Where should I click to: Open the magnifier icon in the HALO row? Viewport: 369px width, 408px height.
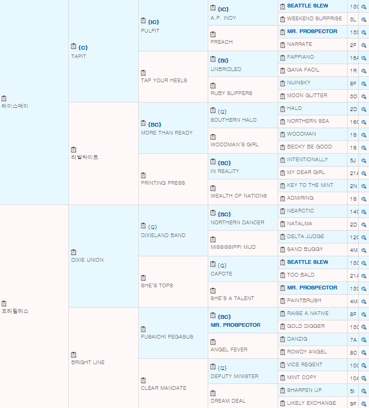(364, 109)
